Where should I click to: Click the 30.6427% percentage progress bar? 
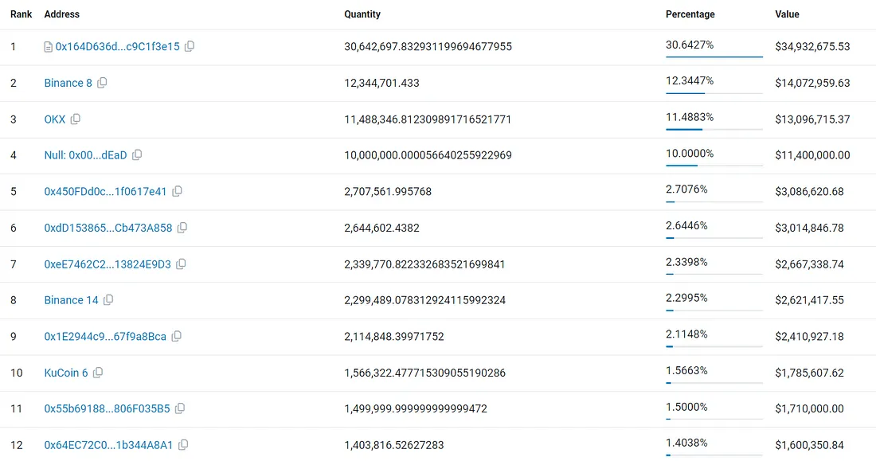pos(714,57)
